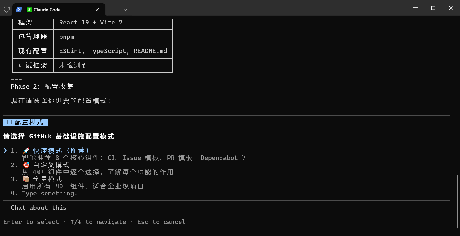Image resolution: width=460 pixels, height=236 pixels.
Task: Click the shield icon in the title bar
Action: 7,9
